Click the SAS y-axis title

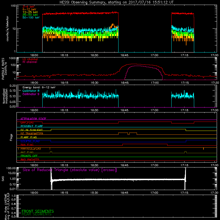[x=3, y=179]
